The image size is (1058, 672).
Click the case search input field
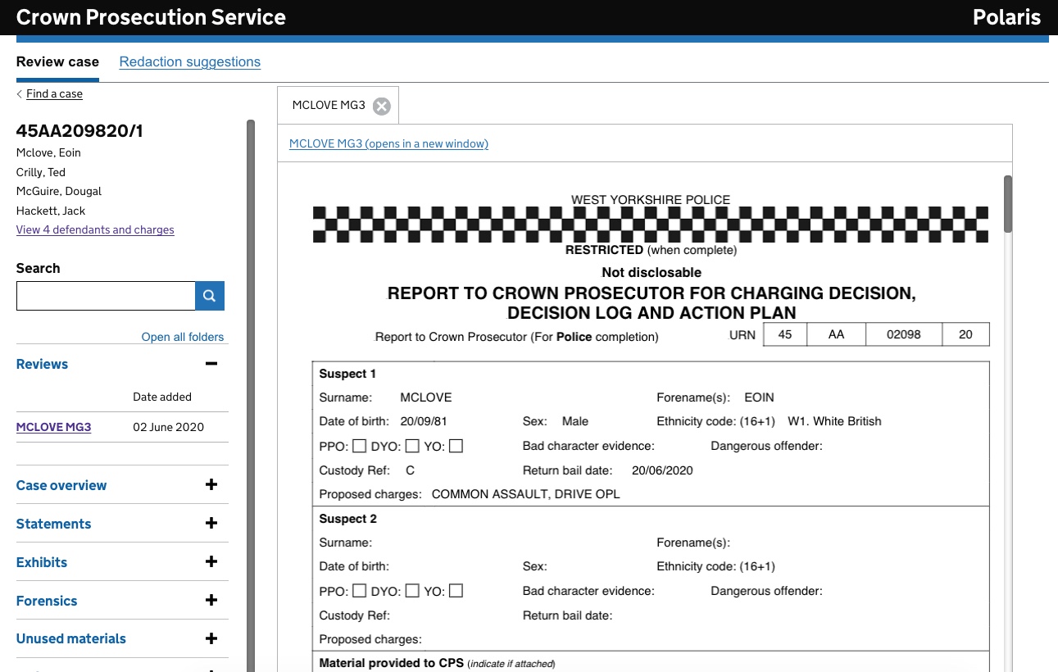(x=106, y=296)
